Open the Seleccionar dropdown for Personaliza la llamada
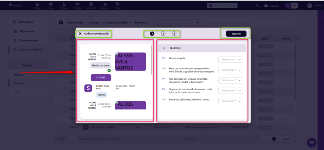Viewport: 324px width, 150px height. pyautogui.click(x=230, y=101)
